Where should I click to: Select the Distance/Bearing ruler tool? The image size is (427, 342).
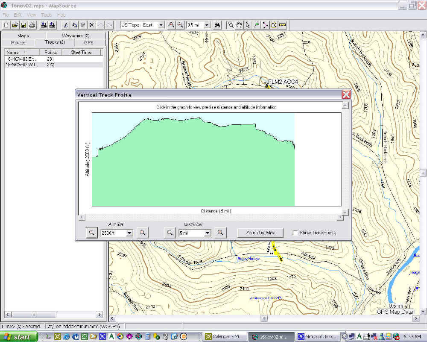point(283,25)
